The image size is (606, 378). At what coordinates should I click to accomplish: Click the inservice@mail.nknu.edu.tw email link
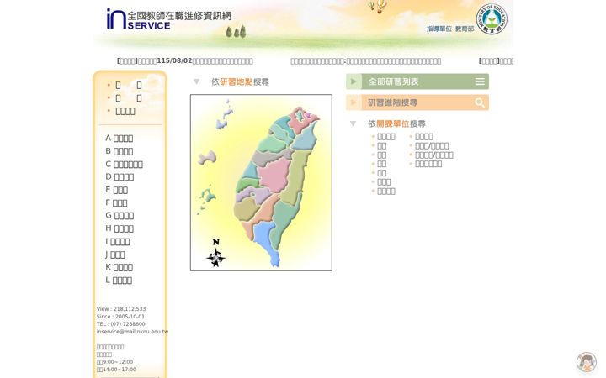click(132, 332)
